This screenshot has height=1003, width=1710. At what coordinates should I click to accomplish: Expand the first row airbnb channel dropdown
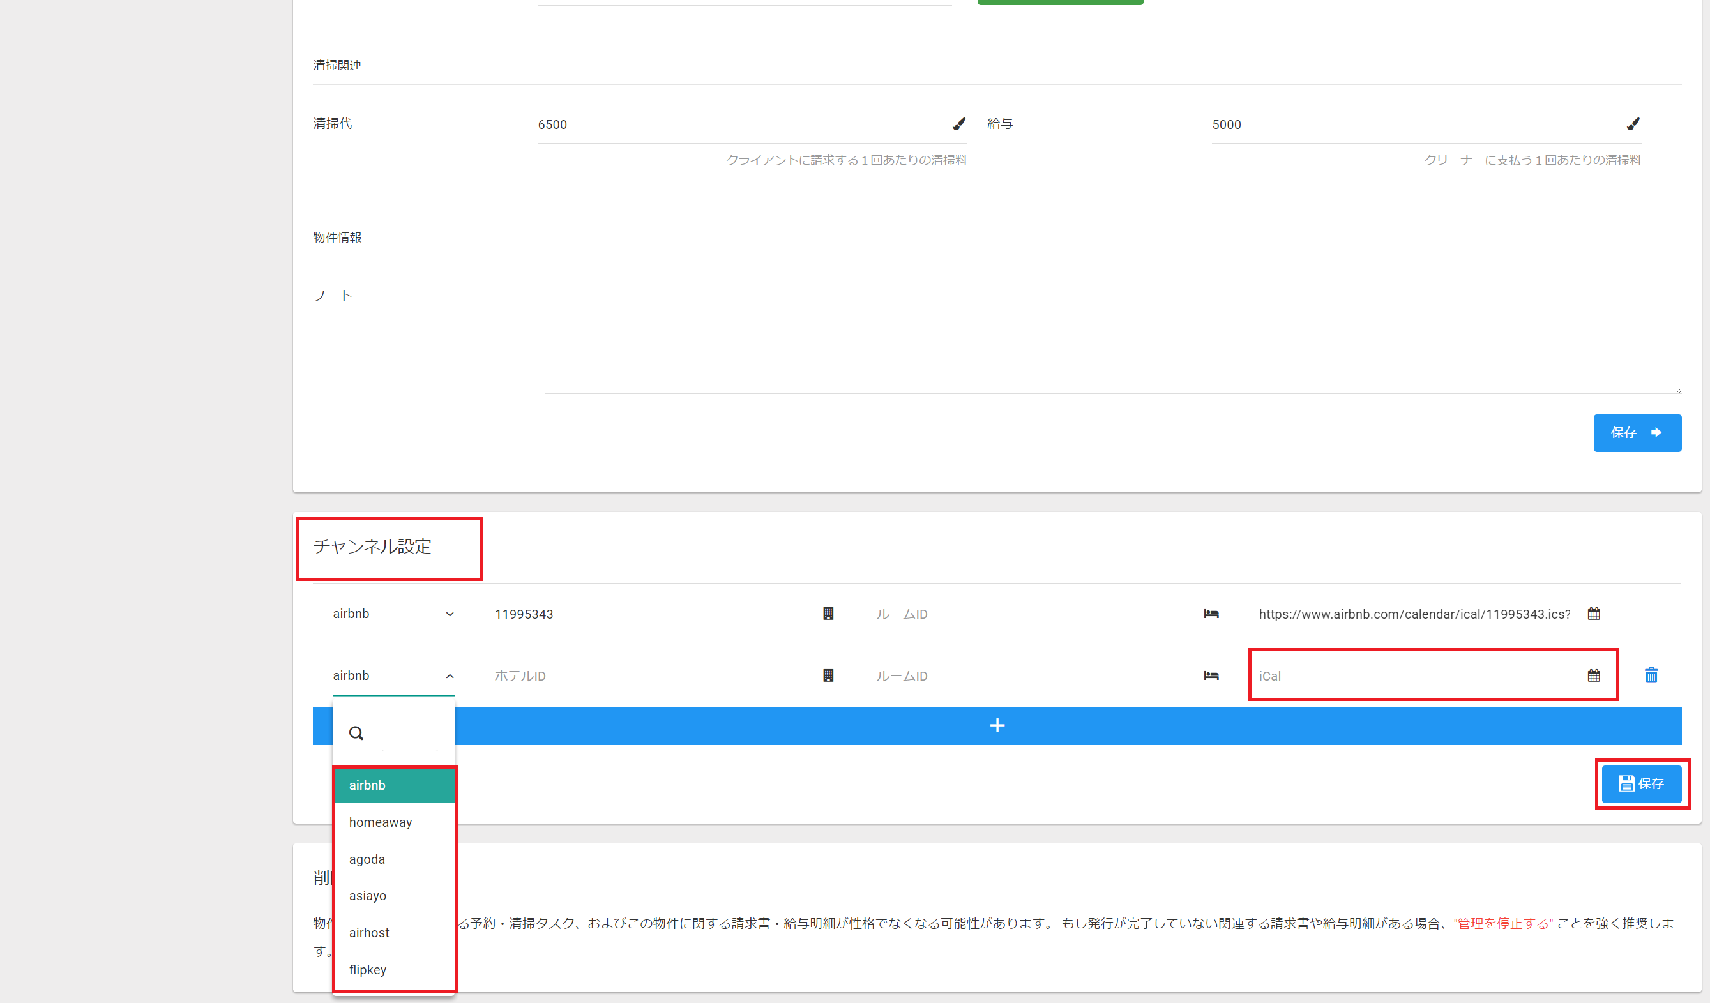pos(450,614)
